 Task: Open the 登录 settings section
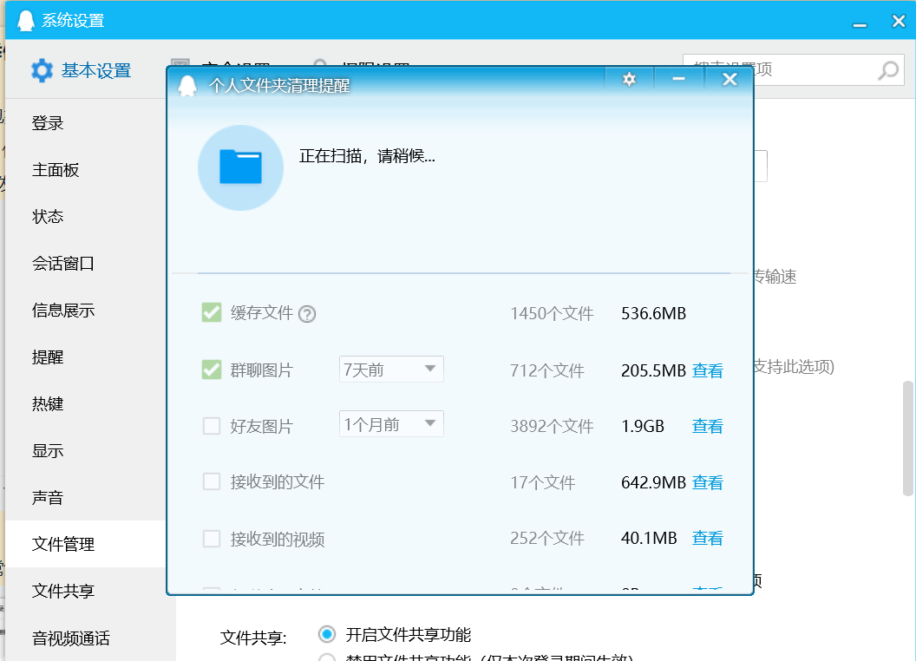pos(48,123)
